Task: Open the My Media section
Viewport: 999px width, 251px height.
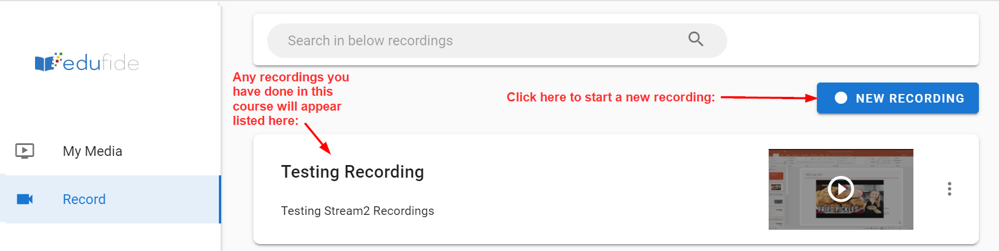Action: click(92, 151)
